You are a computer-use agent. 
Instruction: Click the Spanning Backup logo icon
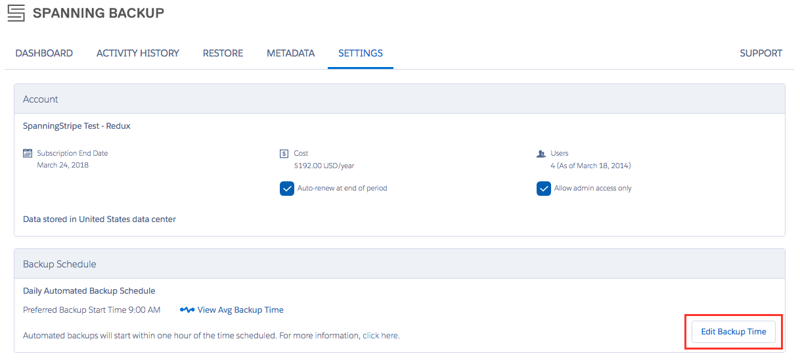[16, 12]
